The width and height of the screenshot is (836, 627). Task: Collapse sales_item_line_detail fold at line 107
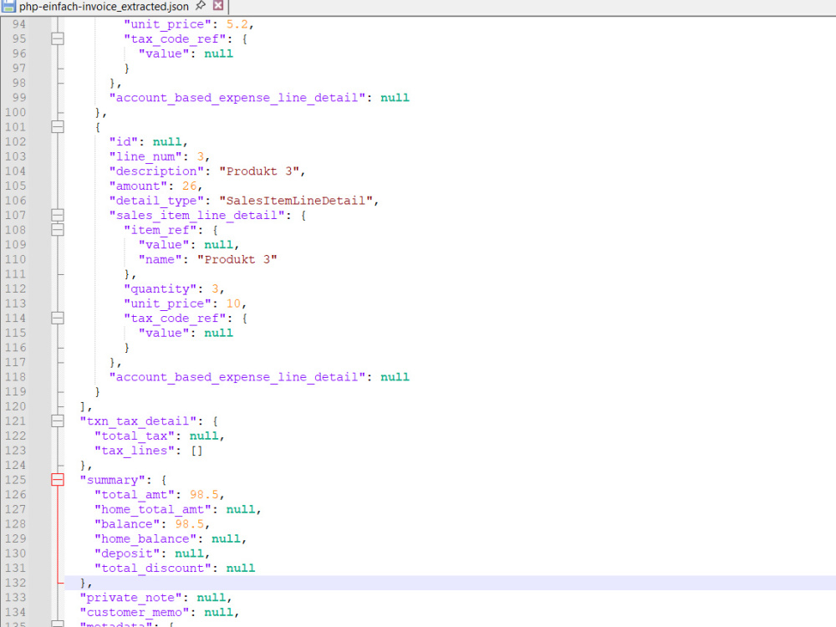pyautogui.click(x=58, y=216)
